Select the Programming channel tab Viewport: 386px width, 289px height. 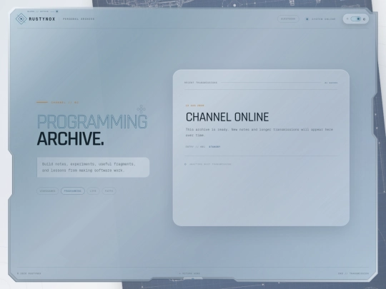tap(73, 191)
